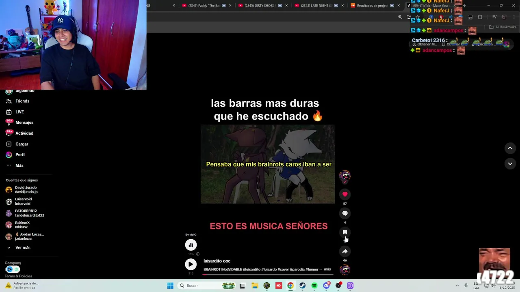Open the vidIQ stats bar-chart button
520x292 pixels.
click(x=191, y=245)
